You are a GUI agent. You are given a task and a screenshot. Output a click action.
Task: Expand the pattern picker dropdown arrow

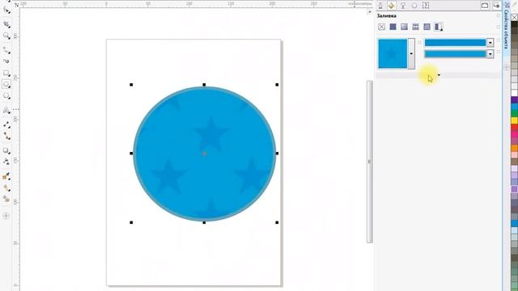point(411,54)
